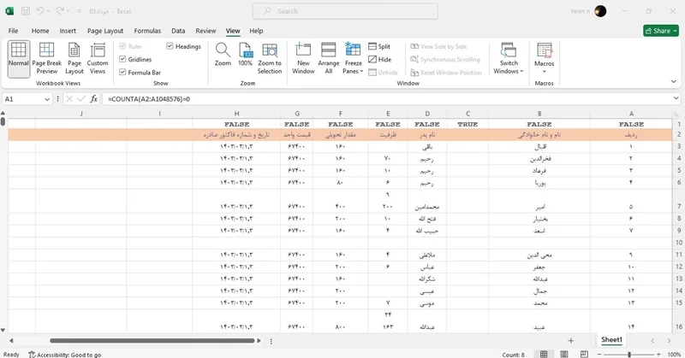Hide the current window

(x=379, y=59)
